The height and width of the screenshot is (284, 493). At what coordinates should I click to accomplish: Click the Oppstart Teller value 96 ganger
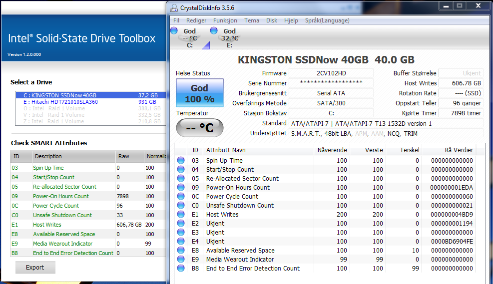coord(461,103)
